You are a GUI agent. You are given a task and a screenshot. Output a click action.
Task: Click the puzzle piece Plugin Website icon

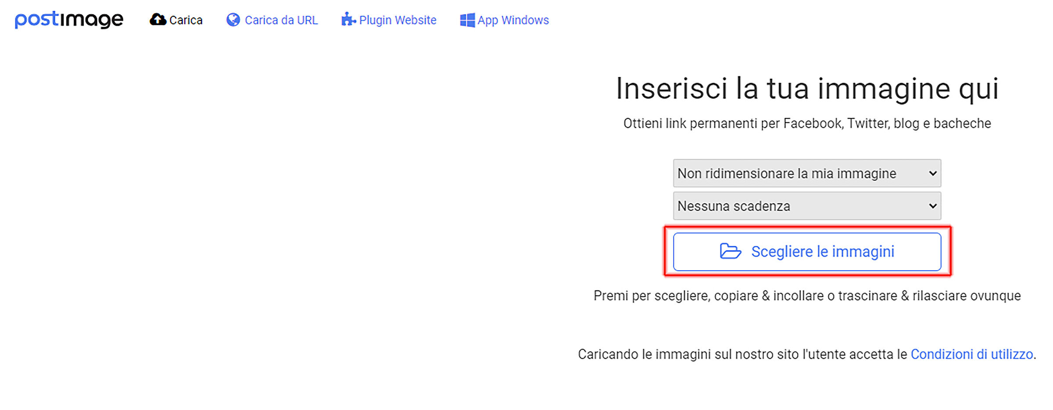pos(348,20)
